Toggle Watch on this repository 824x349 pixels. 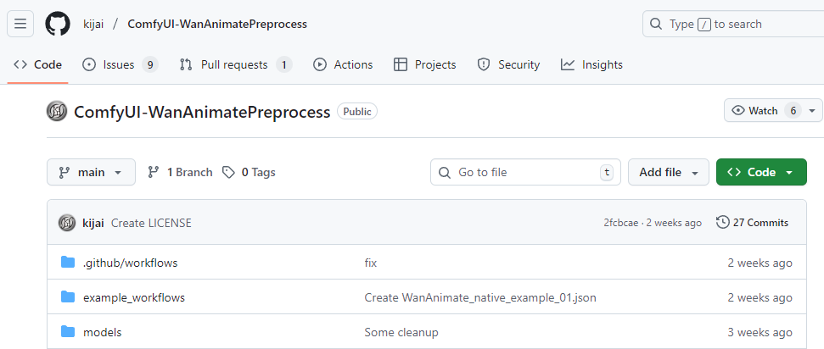[x=763, y=111]
